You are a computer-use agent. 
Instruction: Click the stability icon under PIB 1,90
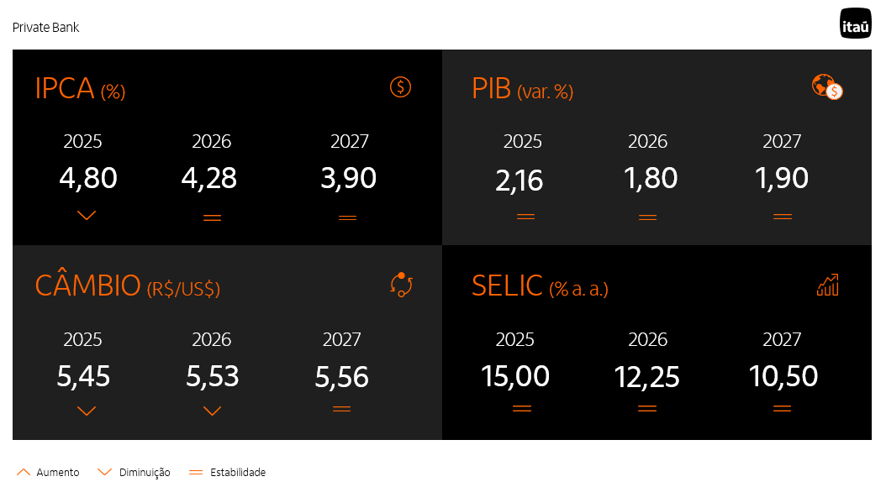(782, 217)
